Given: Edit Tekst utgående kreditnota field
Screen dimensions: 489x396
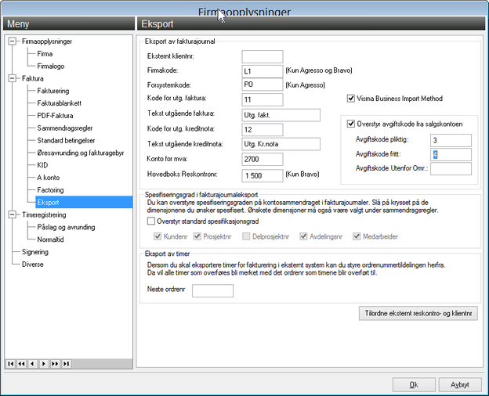Looking at the screenshot, I should point(281,144).
